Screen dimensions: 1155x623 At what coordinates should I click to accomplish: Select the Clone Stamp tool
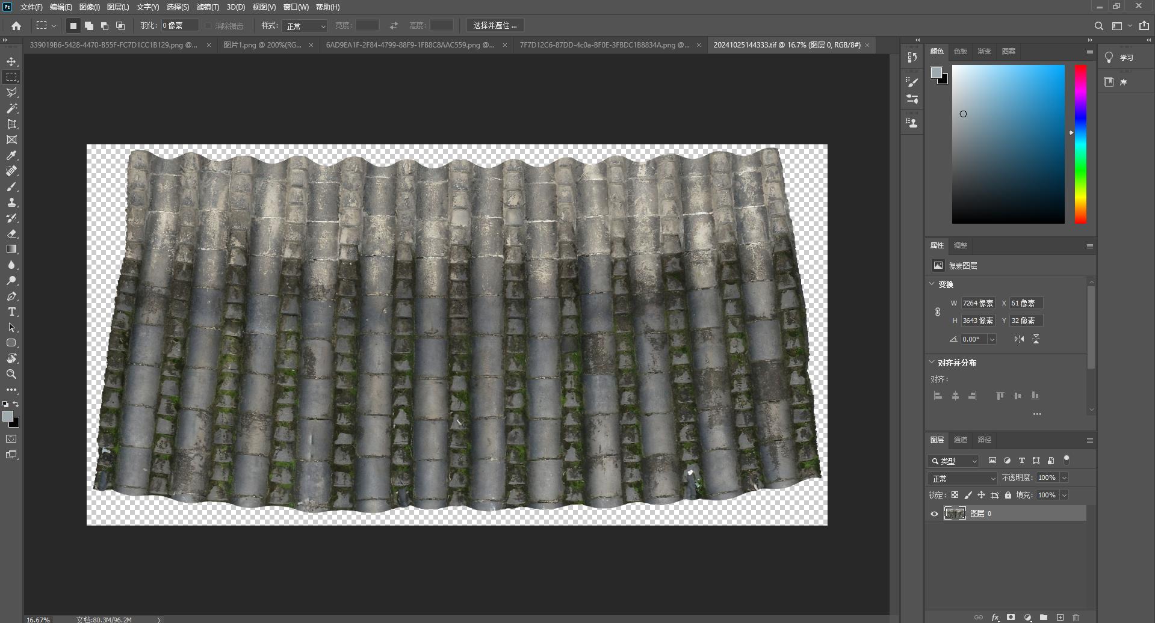tap(11, 202)
